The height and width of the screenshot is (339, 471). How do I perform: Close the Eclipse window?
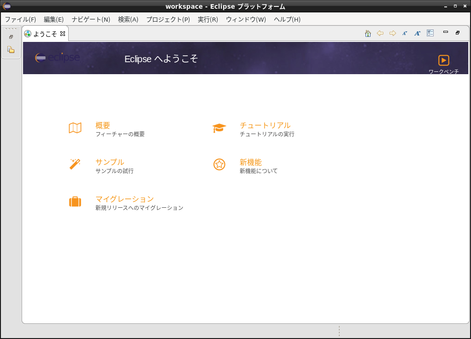(x=465, y=6)
